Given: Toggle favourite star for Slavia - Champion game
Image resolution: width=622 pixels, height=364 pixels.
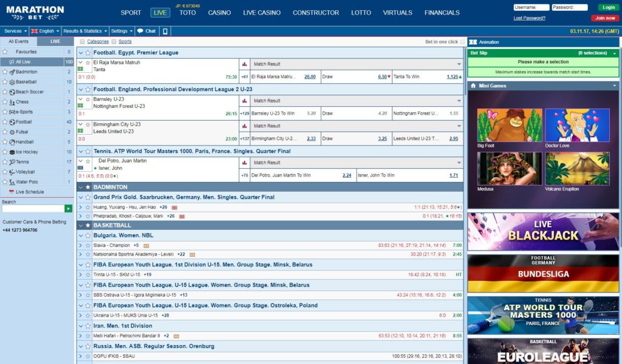Looking at the screenshot, I should click(x=87, y=246).
